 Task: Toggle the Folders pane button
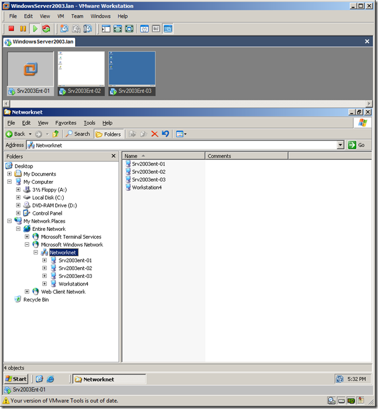(x=108, y=134)
